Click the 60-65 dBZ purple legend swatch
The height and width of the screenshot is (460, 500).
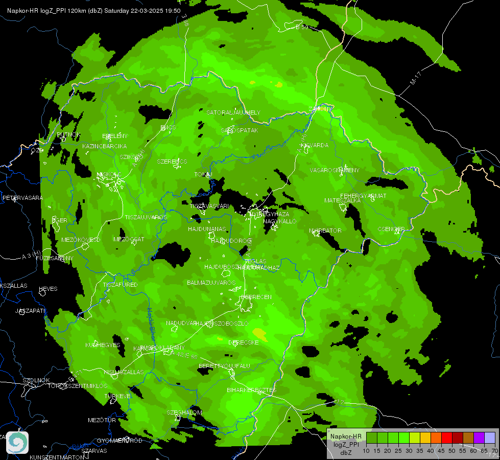click(479, 438)
